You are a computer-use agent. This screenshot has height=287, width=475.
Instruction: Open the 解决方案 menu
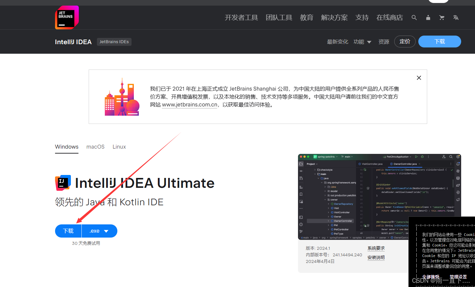[x=334, y=17]
